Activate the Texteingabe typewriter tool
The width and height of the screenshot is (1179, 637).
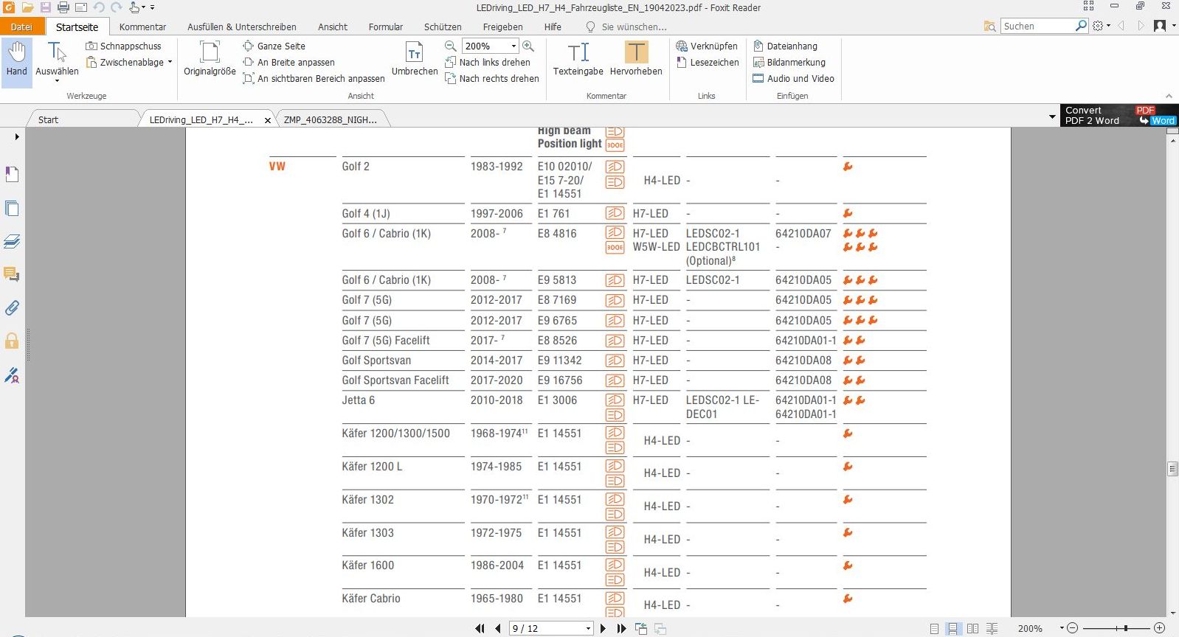pyautogui.click(x=578, y=60)
